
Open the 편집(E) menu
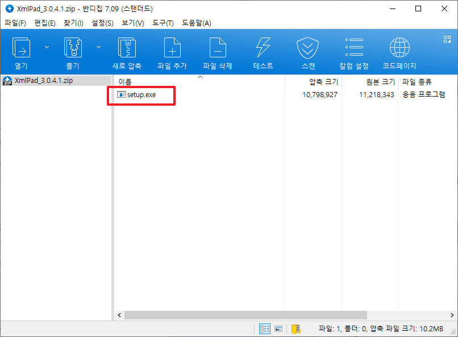pos(45,23)
